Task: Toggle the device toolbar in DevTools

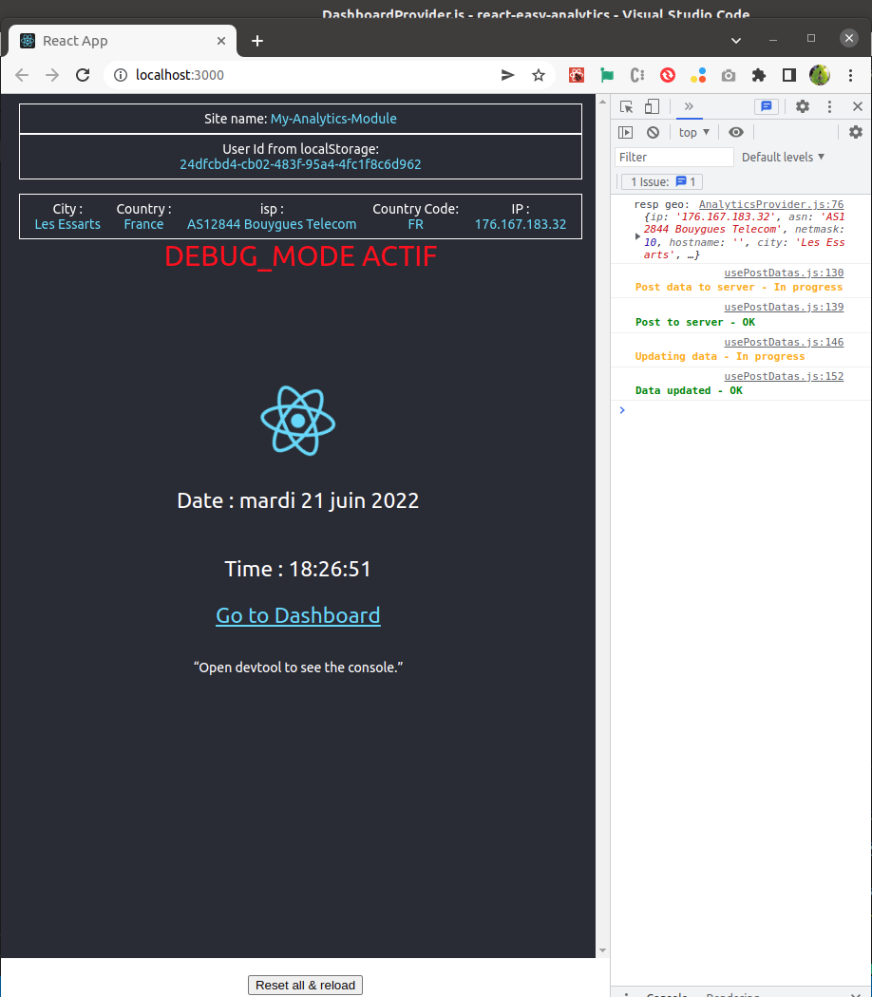Action: coord(652,106)
